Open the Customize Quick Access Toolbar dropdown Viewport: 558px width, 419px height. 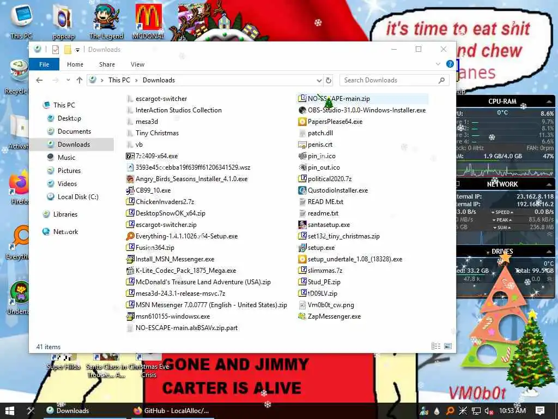pos(77,50)
